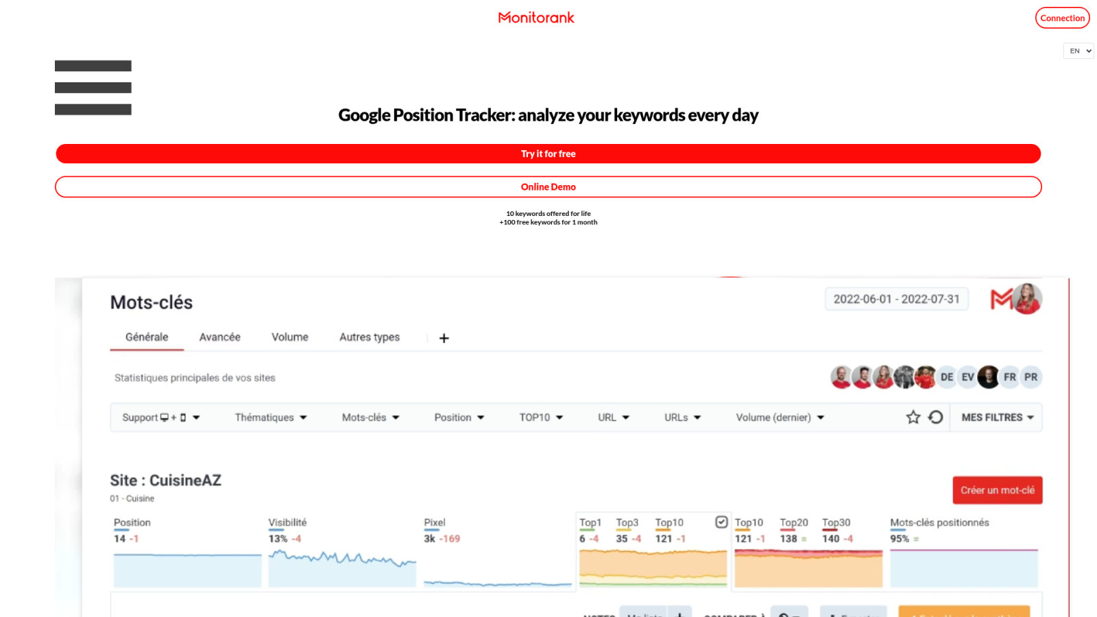1097x617 pixels.
Task: Select the EV avatar badge
Action: (x=967, y=377)
